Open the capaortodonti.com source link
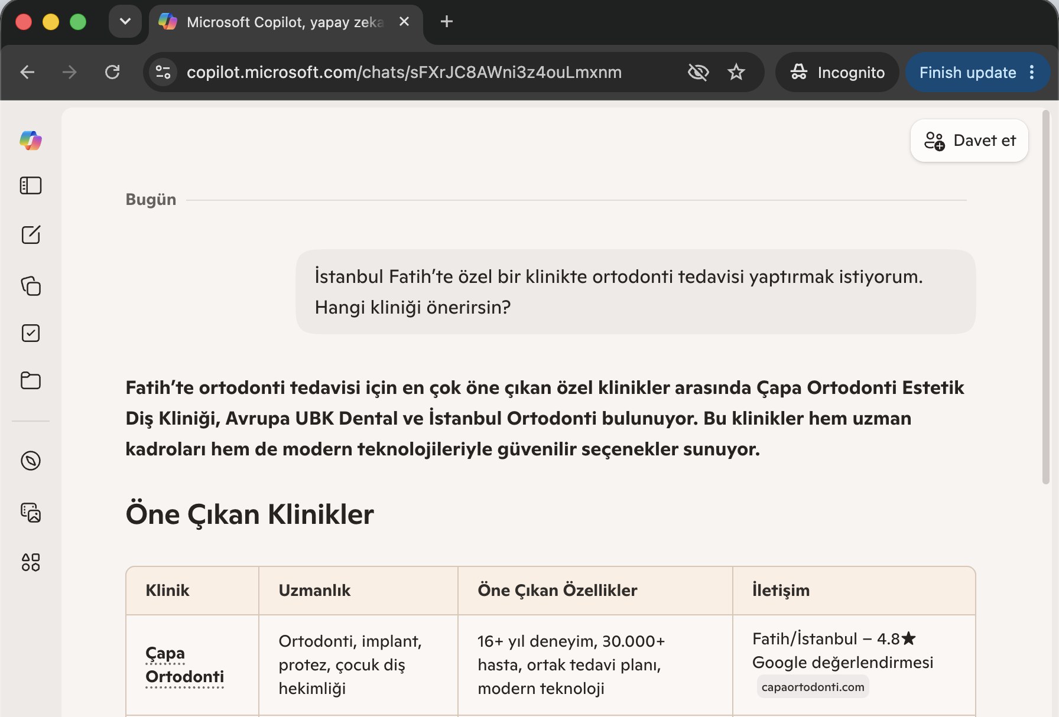Image resolution: width=1059 pixels, height=717 pixels. point(813,687)
